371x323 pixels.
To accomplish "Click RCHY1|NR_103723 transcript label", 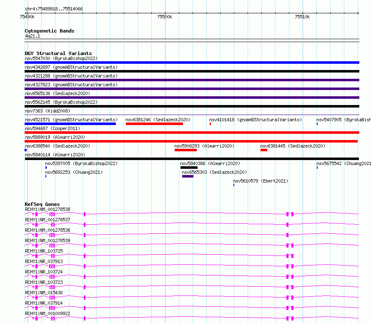I will (44, 282).
